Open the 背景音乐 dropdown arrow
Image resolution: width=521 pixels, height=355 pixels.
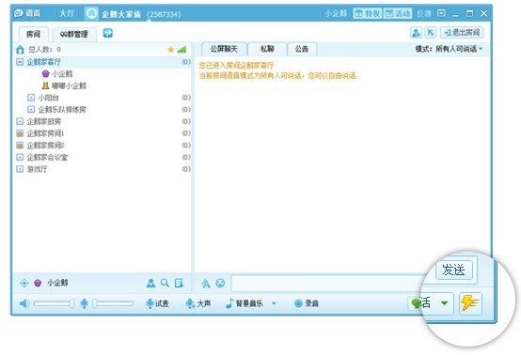pyautogui.click(x=274, y=303)
